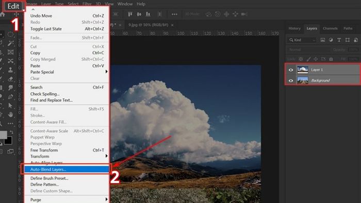Switch to the 9.jpg document tab
The image size is (361, 203).
click(x=149, y=25)
